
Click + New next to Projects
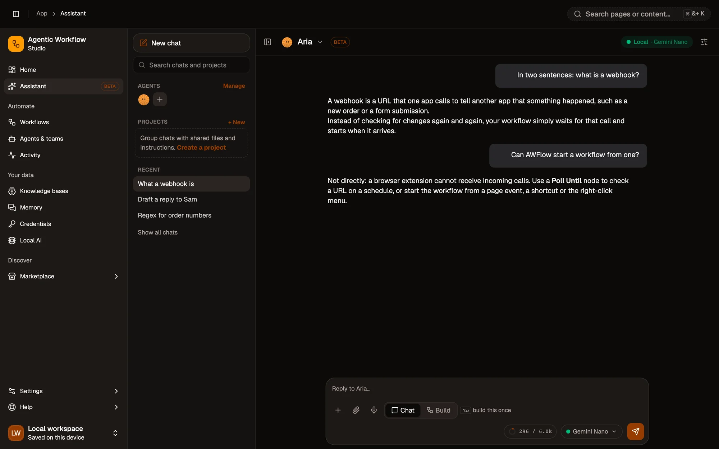pos(236,122)
